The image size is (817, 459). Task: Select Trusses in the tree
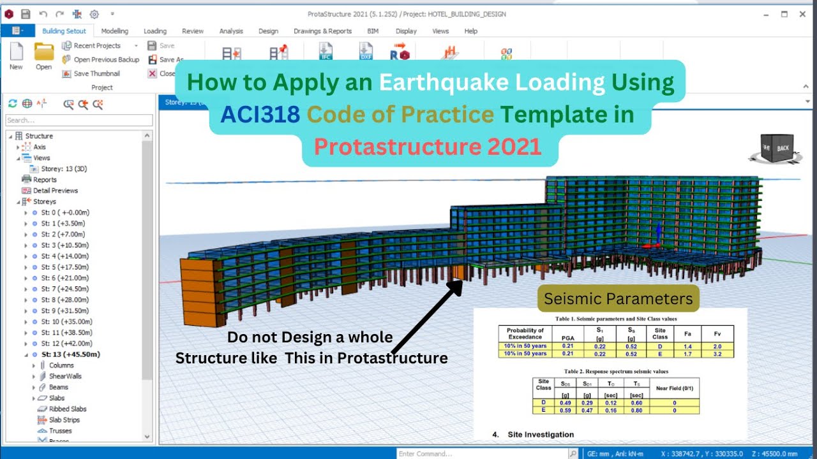(56, 431)
